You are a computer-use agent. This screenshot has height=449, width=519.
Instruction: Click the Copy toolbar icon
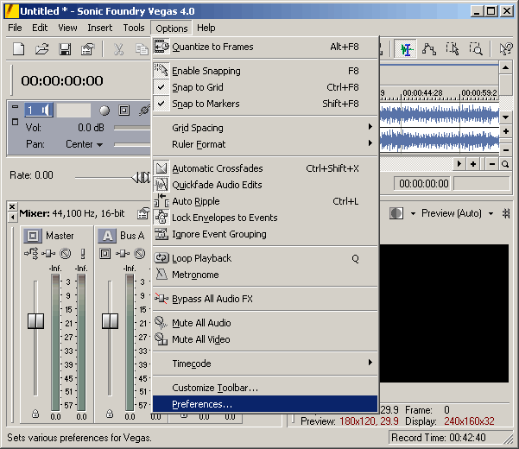[142, 49]
